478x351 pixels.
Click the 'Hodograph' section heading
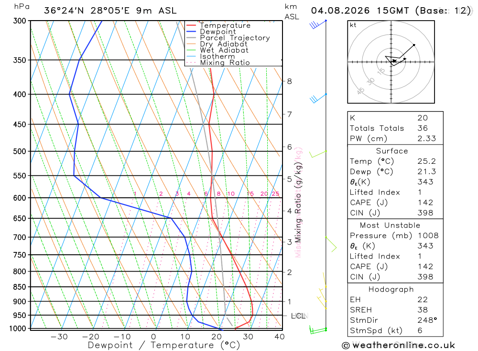391,289
